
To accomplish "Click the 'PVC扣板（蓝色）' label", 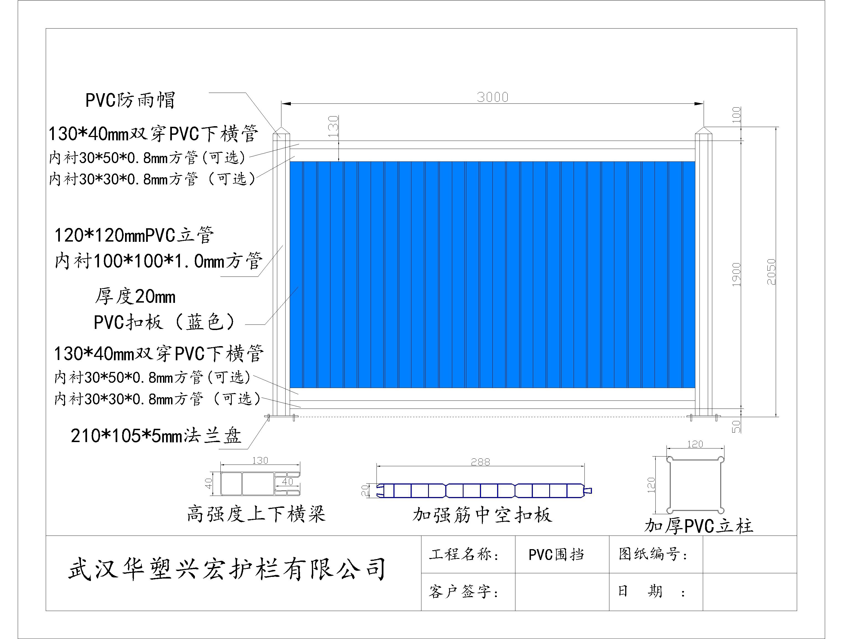I will click(165, 322).
